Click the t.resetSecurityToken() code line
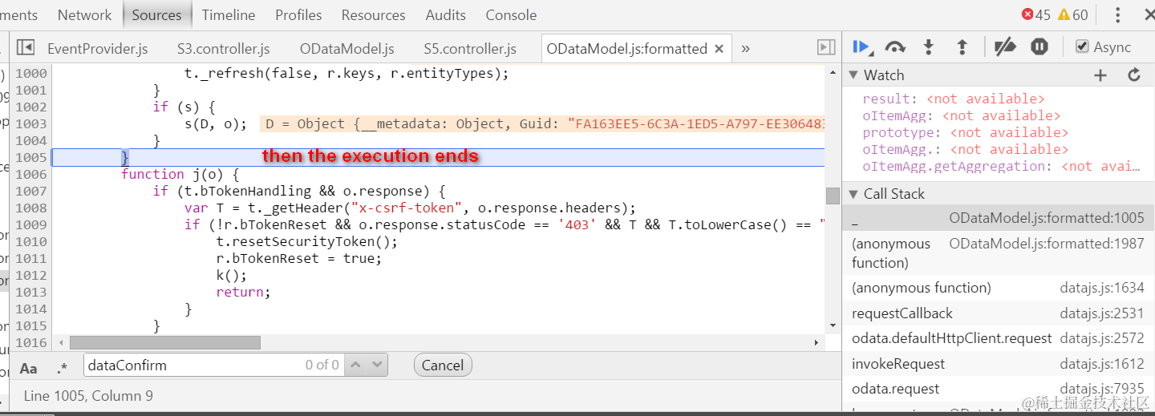 pos(307,242)
